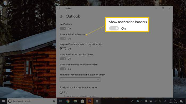Turn off Show notification banners switch
186x104 pixels.
[x=63, y=39]
